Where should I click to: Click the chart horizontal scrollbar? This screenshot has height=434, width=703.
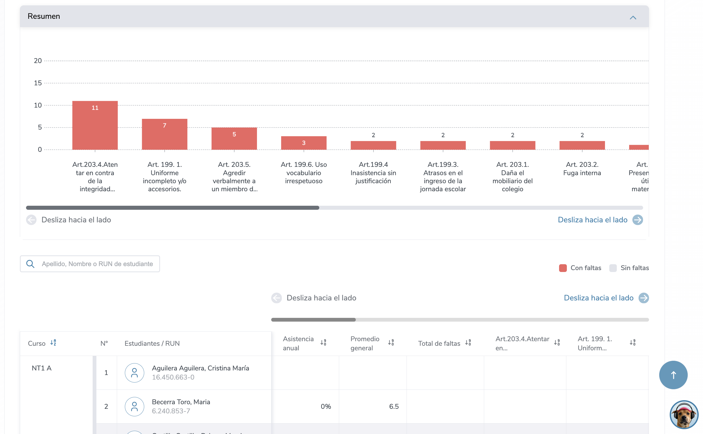tap(172, 208)
